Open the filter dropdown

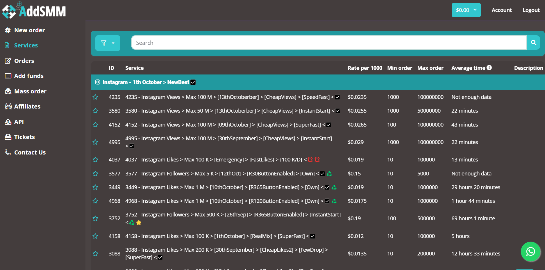click(x=108, y=43)
